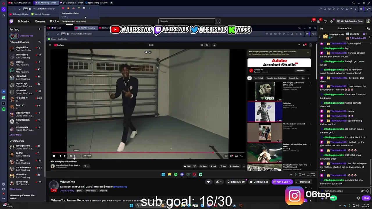372x209 pixels.
Task: Click YouTube voice search microphone
Action: (214, 45)
